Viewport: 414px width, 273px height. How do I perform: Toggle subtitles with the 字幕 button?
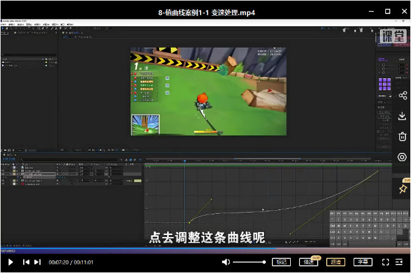[x=363, y=262]
